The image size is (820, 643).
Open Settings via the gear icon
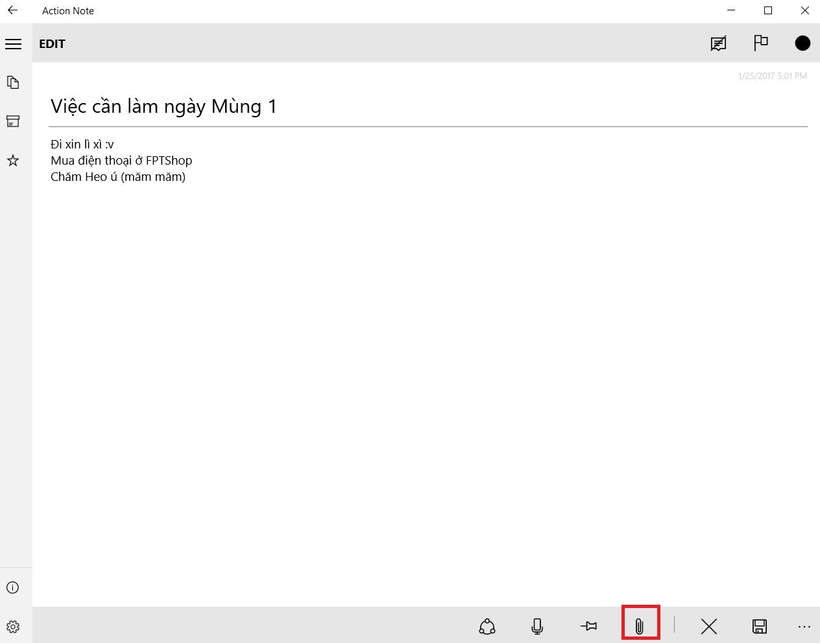pyautogui.click(x=13, y=627)
